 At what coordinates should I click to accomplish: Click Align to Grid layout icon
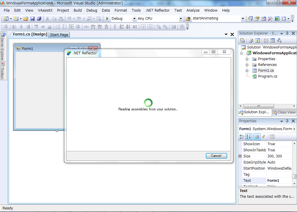pos(6,27)
